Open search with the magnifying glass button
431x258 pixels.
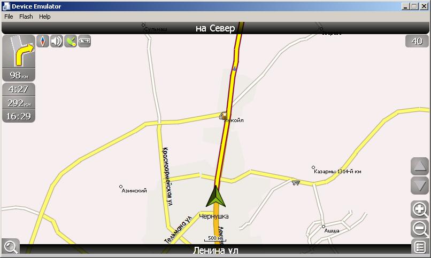coord(11,246)
